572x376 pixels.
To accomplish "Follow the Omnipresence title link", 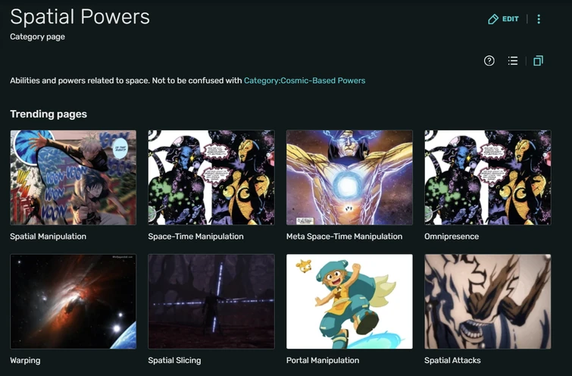I will pyautogui.click(x=452, y=237).
